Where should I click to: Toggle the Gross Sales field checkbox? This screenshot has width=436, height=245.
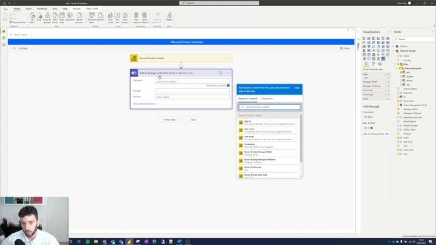[x=399, y=101]
